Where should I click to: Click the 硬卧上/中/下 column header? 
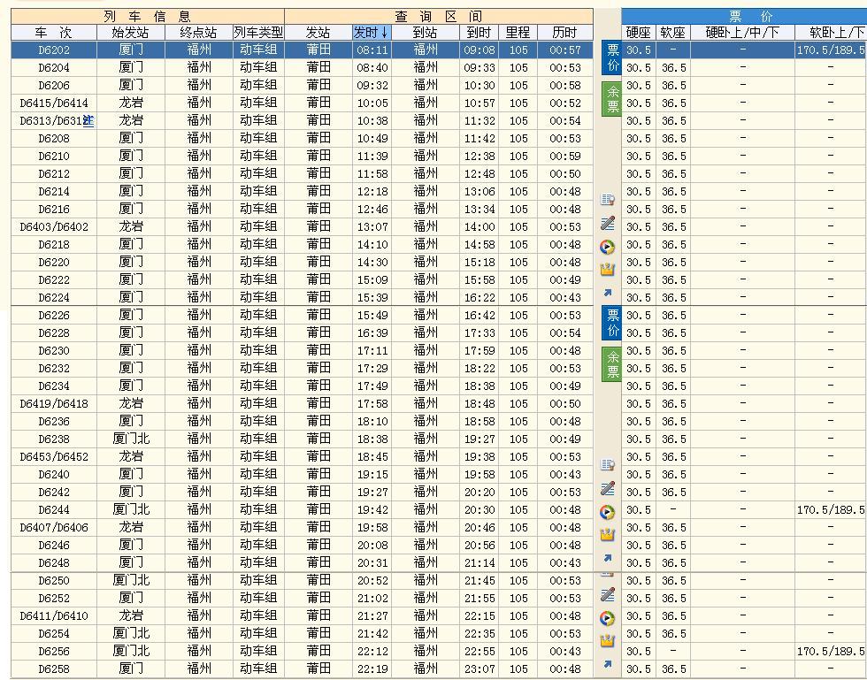tap(742, 33)
